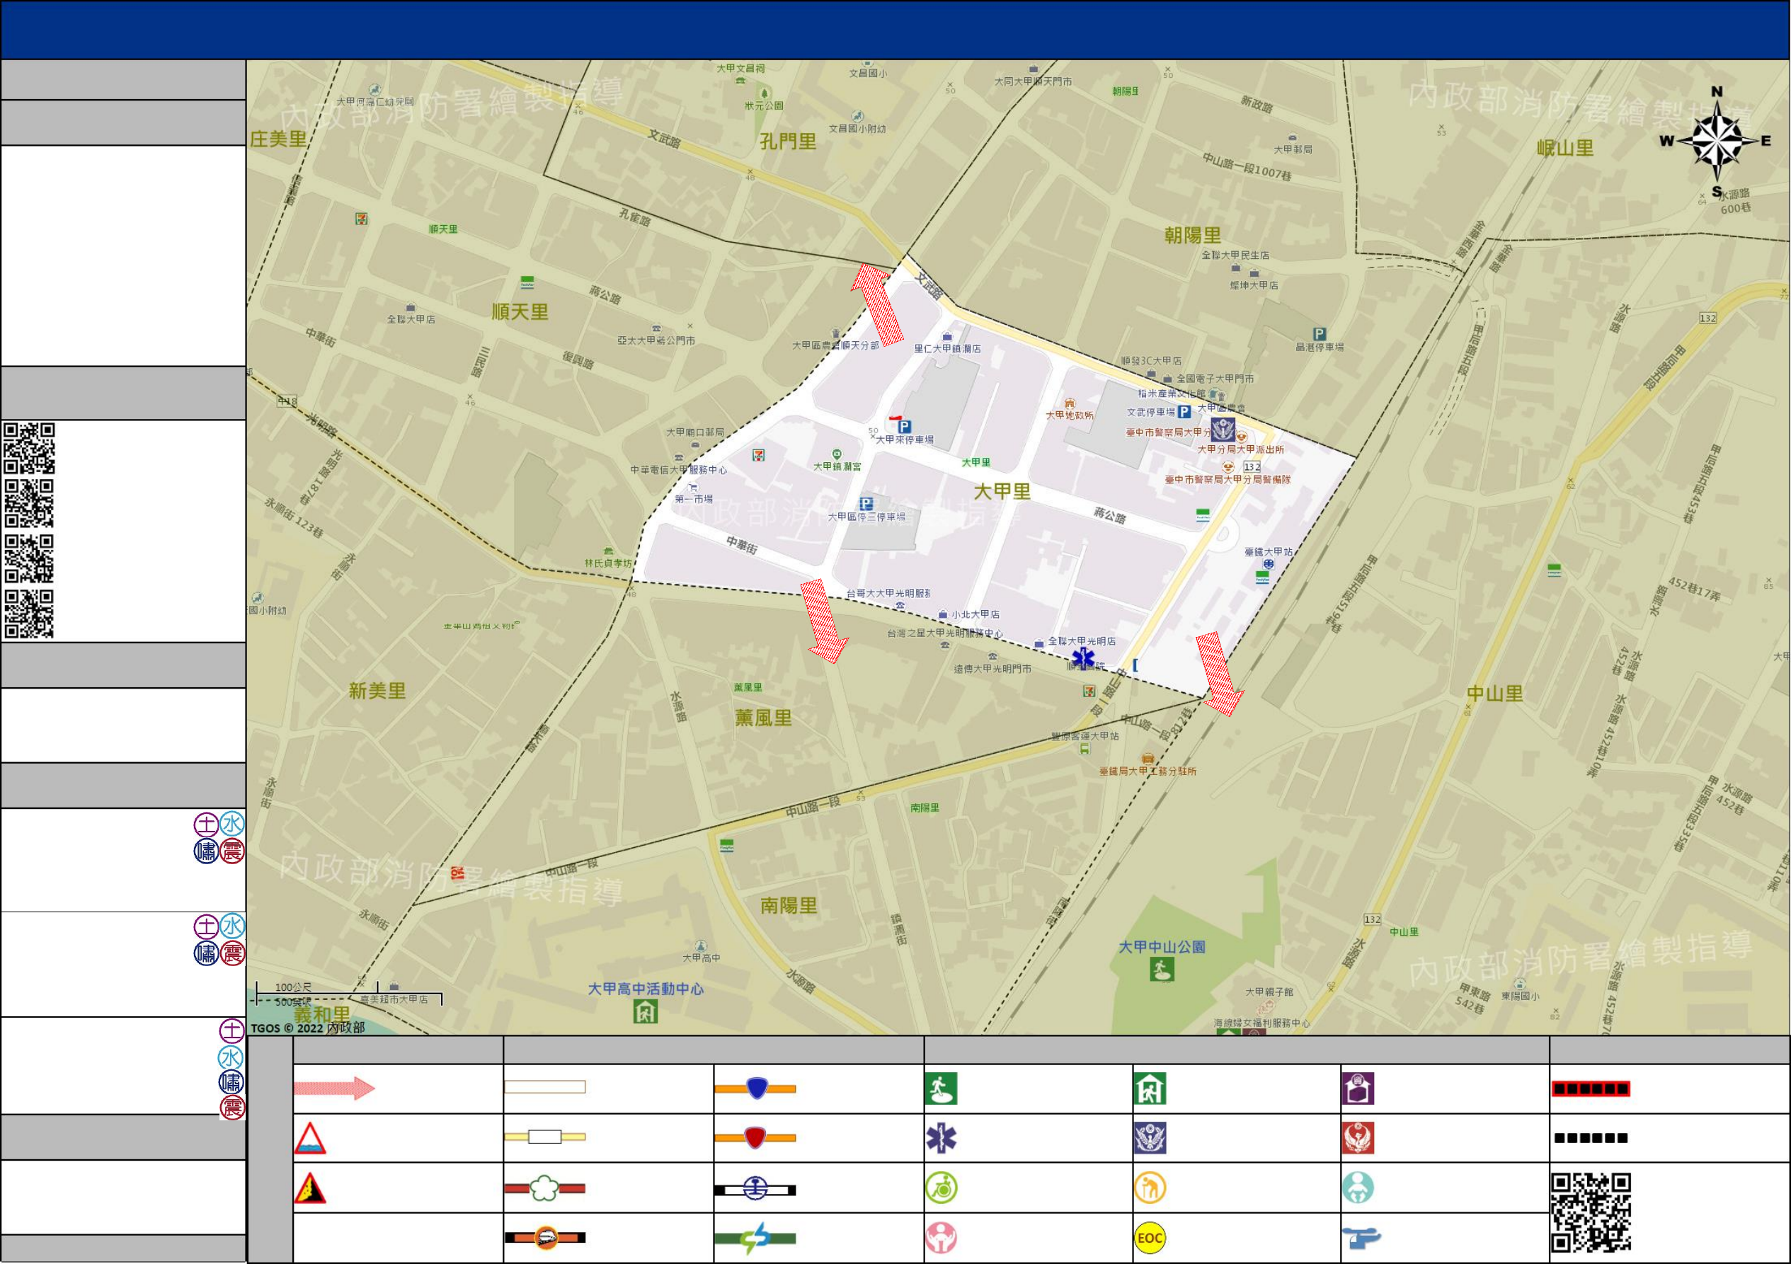The height and width of the screenshot is (1264, 1791).
Task: Click the 100公尺 scale bar label
Action: [293, 987]
